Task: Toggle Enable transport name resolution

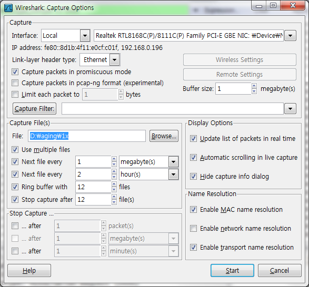Action: tap(193, 247)
